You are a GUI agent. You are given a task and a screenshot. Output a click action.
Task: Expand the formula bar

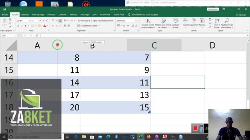pos(248,35)
